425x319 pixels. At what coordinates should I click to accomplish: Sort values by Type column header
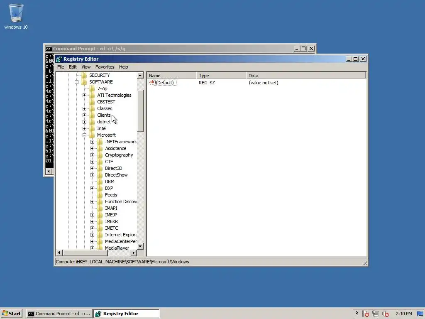pos(221,76)
